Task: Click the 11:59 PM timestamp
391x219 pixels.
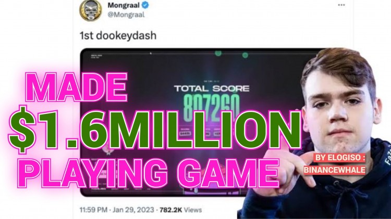Action: pyautogui.click(x=93, y=210)
